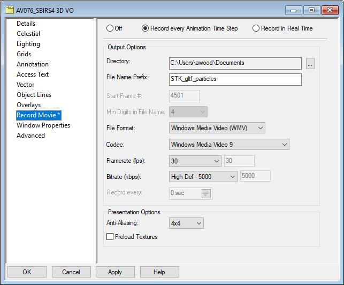Click the directory browse ellipsis button
This screenshot has height=285, width=344.
pyautogui.click(x=310, y=63)
